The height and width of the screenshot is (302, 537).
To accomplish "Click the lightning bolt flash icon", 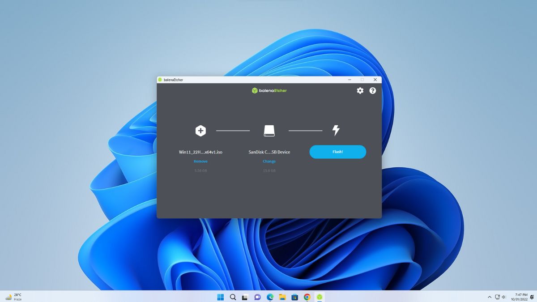I will pos(337,131).
